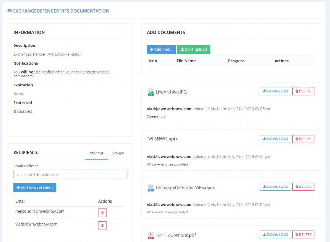Click the Tier 1 questions.pdf file name
This screenshot has width=330, height=242.
coord(176,235)
